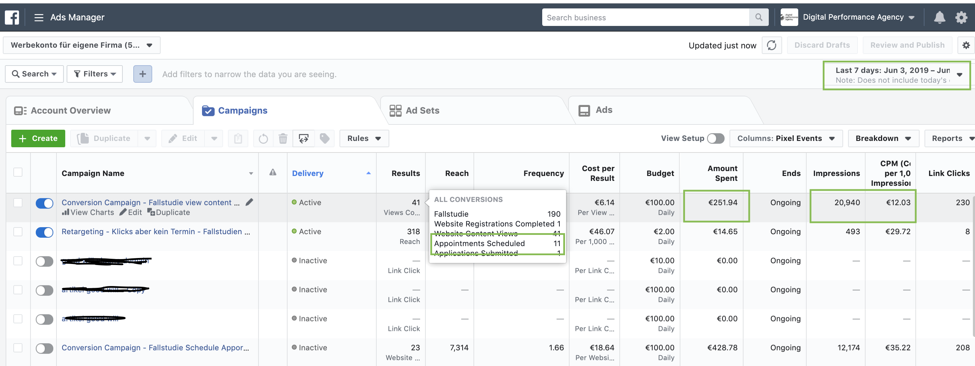Open the Rules dropdown
975x366 pixels.
(x=364, y=138)
